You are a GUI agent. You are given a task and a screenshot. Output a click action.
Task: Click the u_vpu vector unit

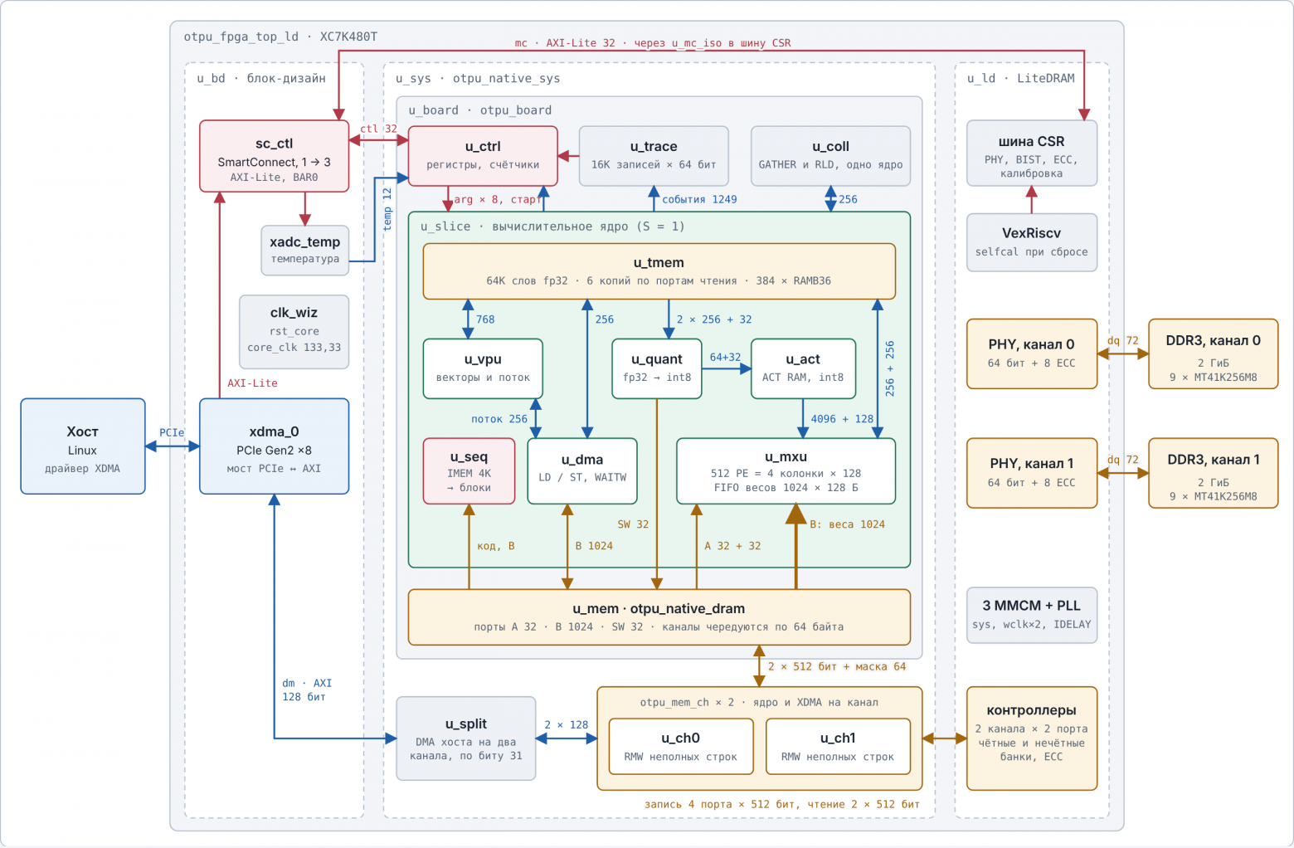pyautogui.click(x=483, y=368)
